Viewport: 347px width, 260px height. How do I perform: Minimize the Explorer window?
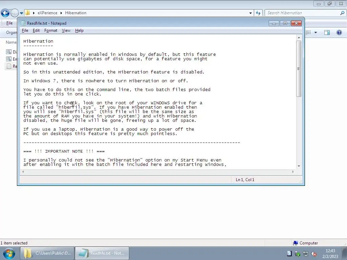click(319, 3)
